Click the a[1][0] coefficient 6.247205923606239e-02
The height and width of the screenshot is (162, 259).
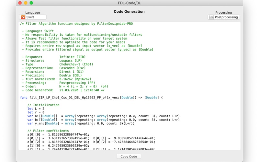pos(69,145)
